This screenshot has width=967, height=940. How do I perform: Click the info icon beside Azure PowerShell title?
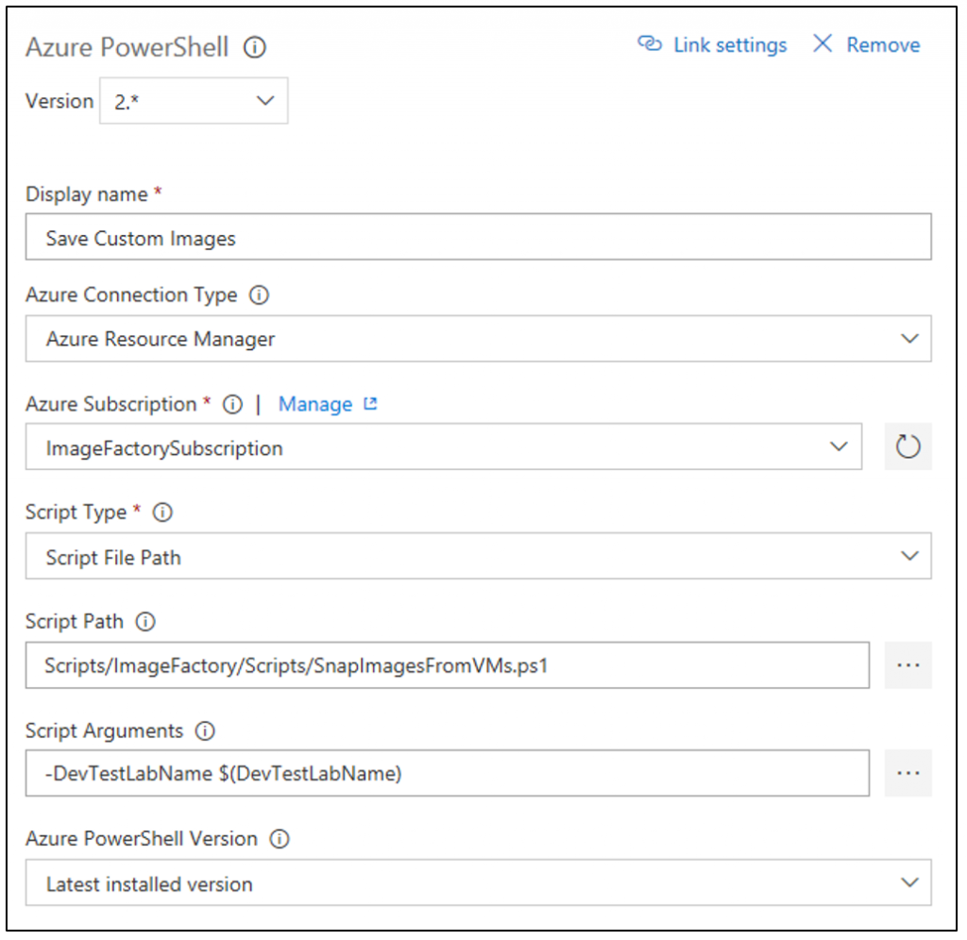[x=255, y=47]
